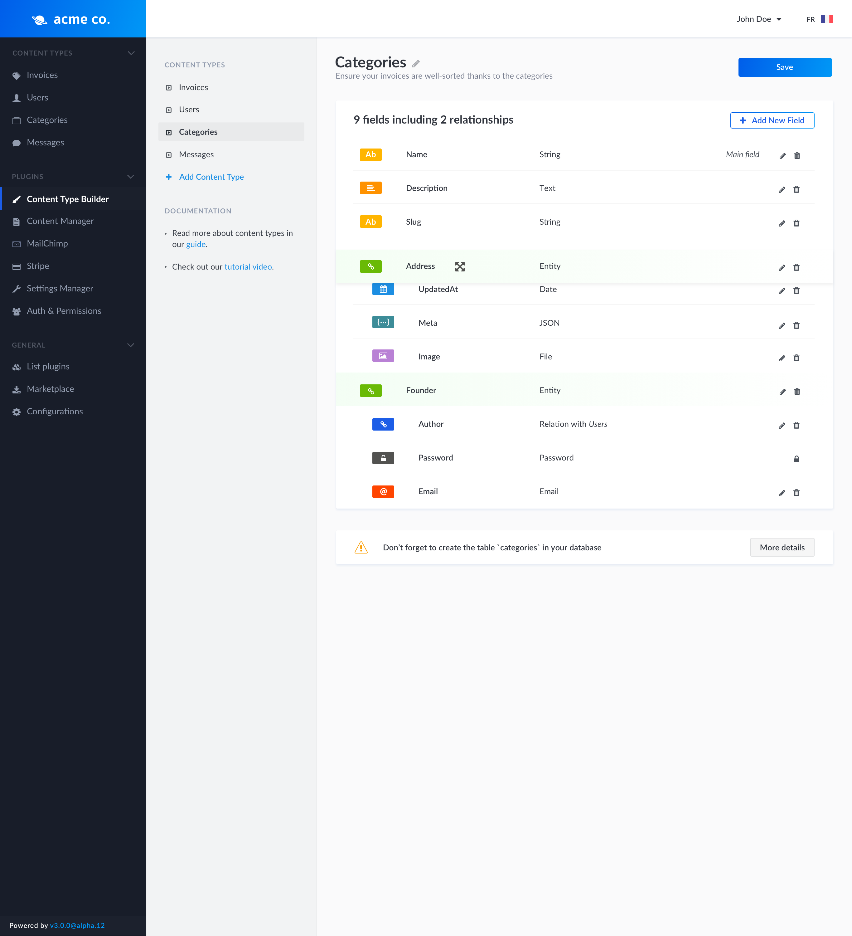Delete the Slug field using the trash icon

[797, 223]
